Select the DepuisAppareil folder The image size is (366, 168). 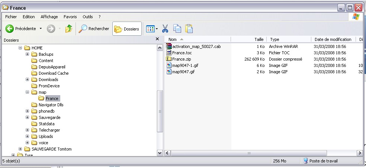pyautogui.click(x=52, y=67)
